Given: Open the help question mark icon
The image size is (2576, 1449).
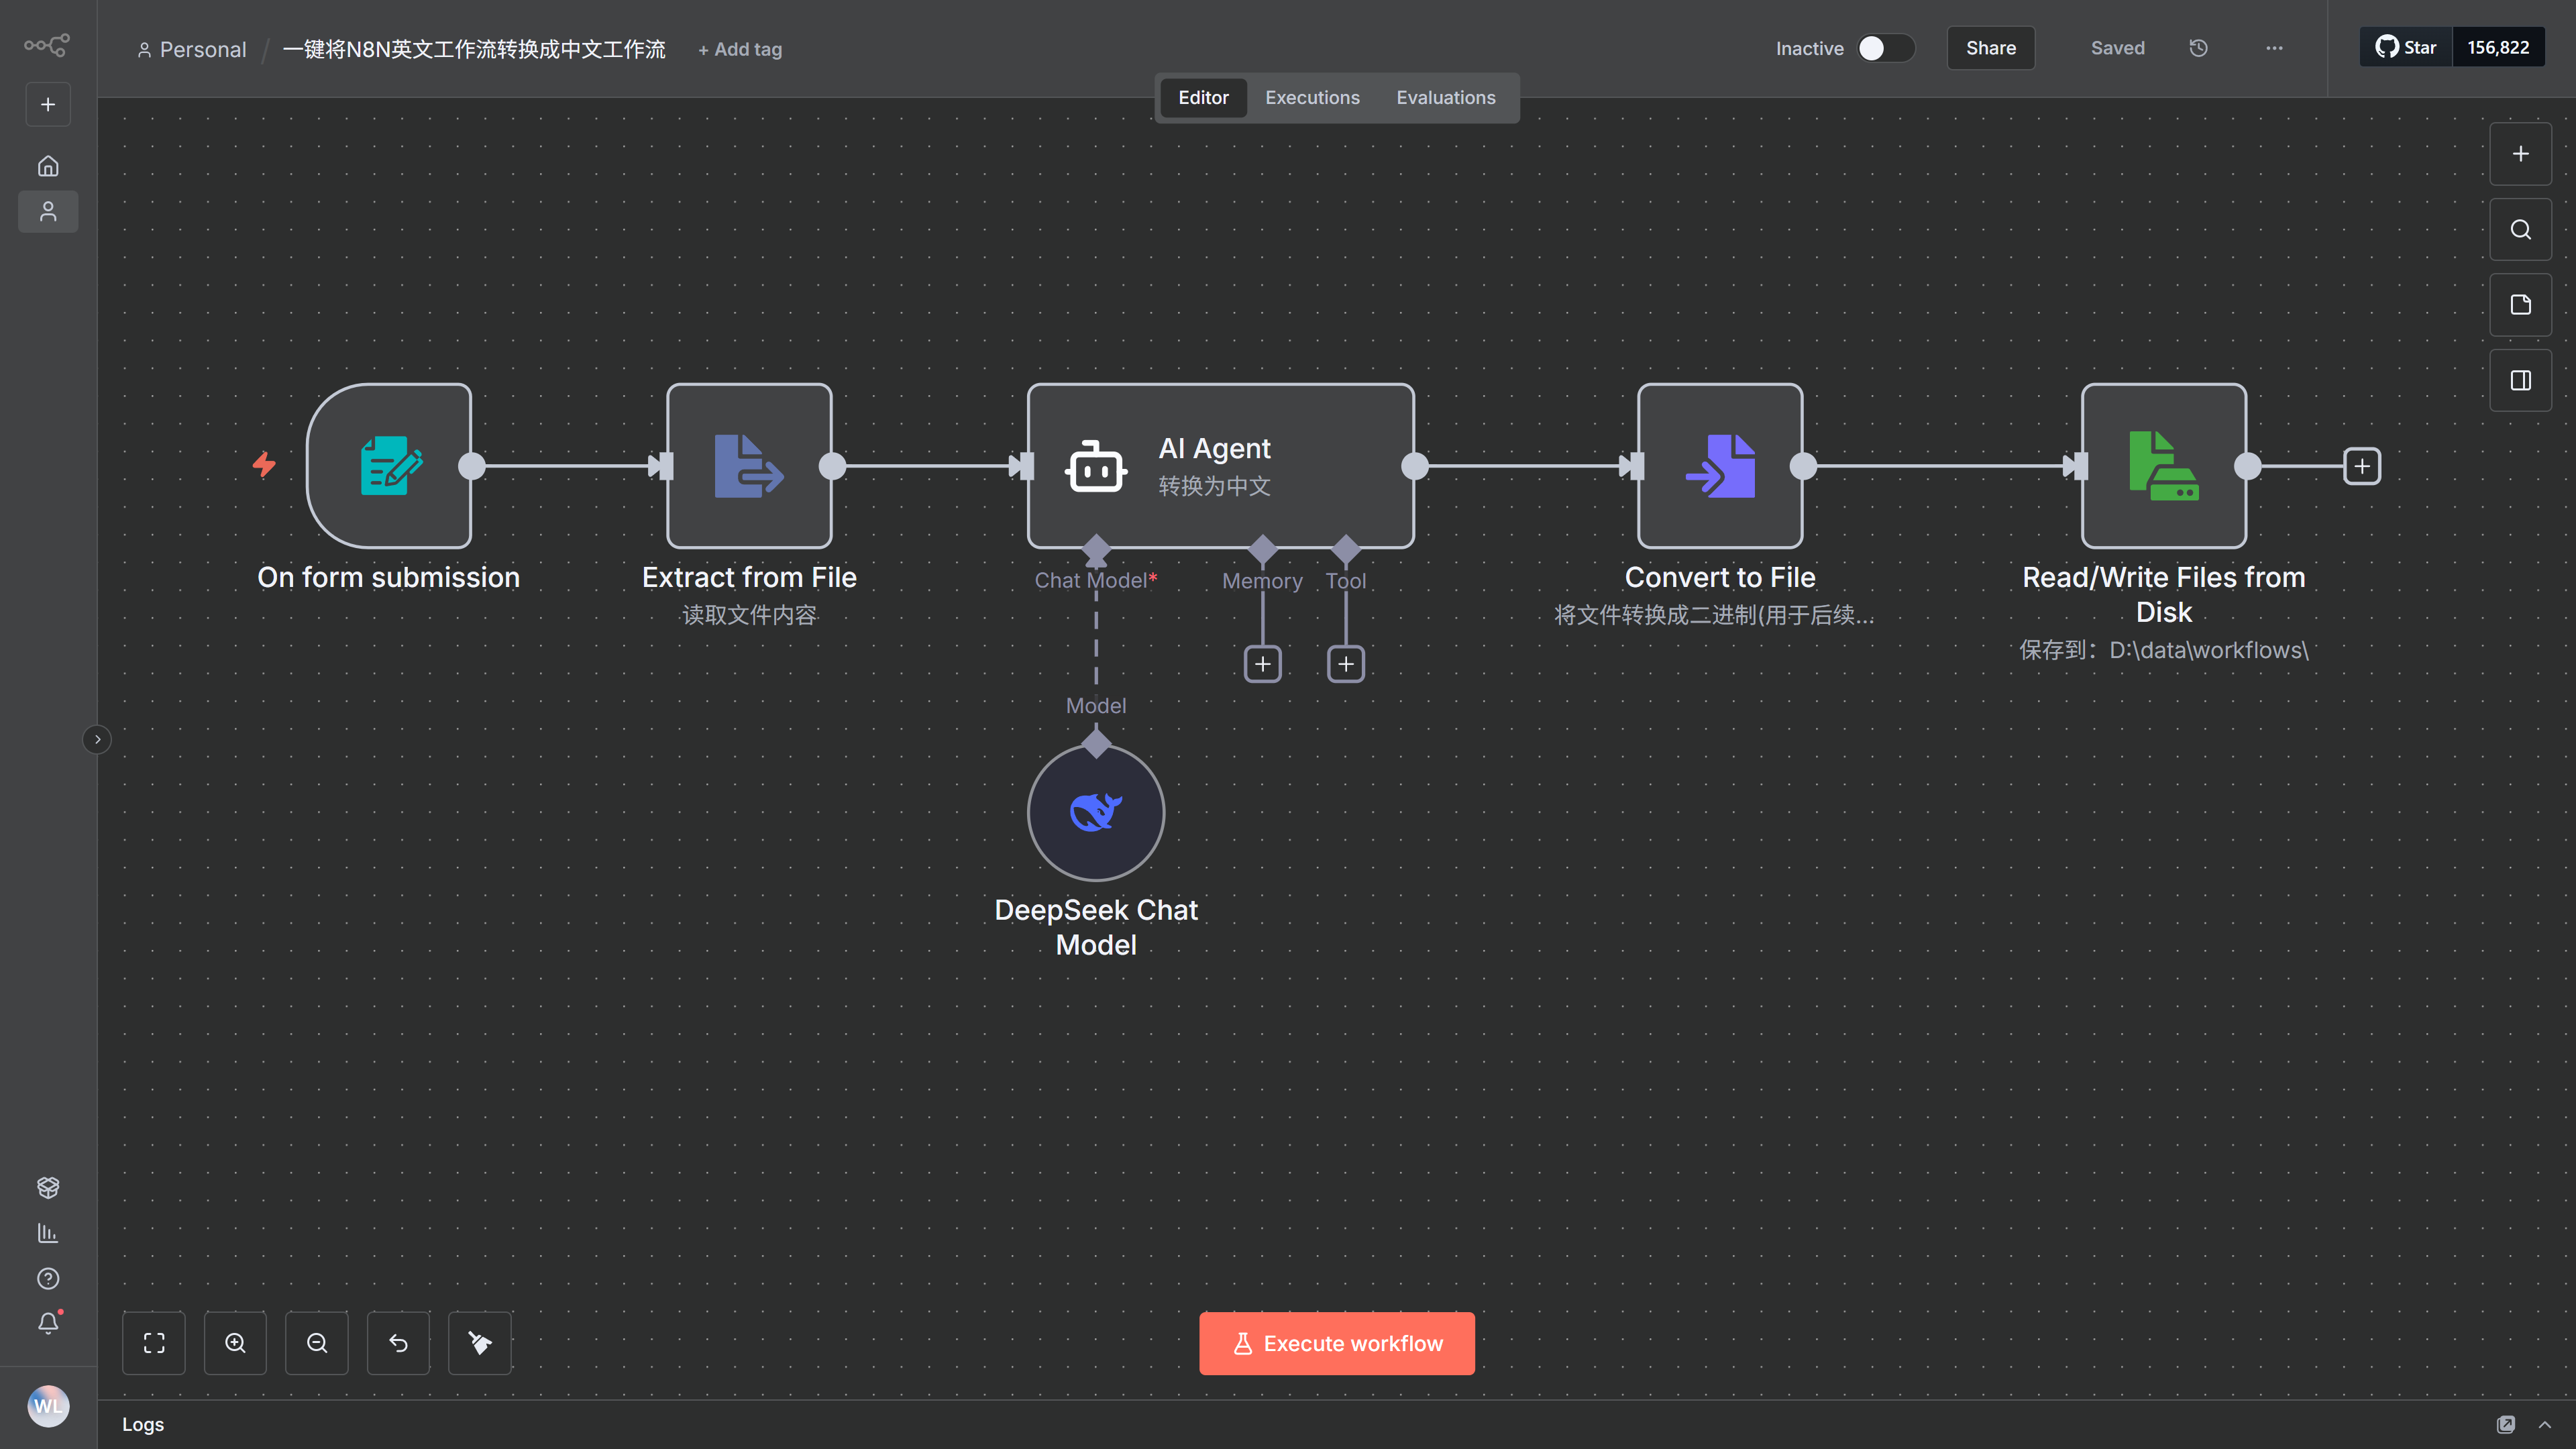Looking at the screenshot, I should coord(48,1278).
